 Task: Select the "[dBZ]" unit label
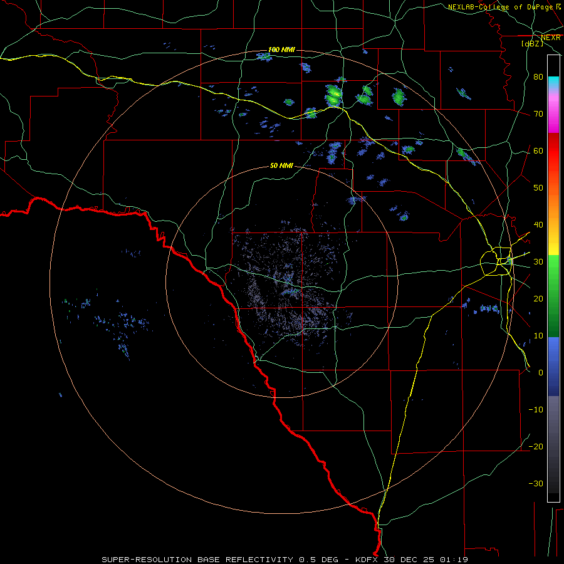pos(532,43)
